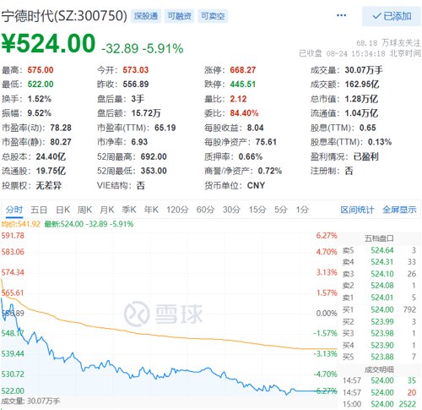422x410 pixels.
Task: Open the 日K chart tab
Action: point(62,210)
